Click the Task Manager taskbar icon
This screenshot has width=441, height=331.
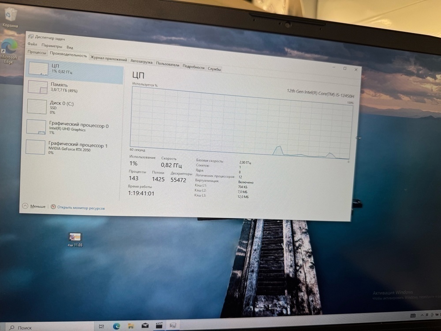pos(173,325)
